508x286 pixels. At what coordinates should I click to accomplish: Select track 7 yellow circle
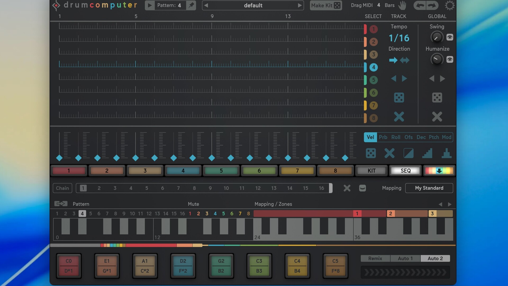373,105
